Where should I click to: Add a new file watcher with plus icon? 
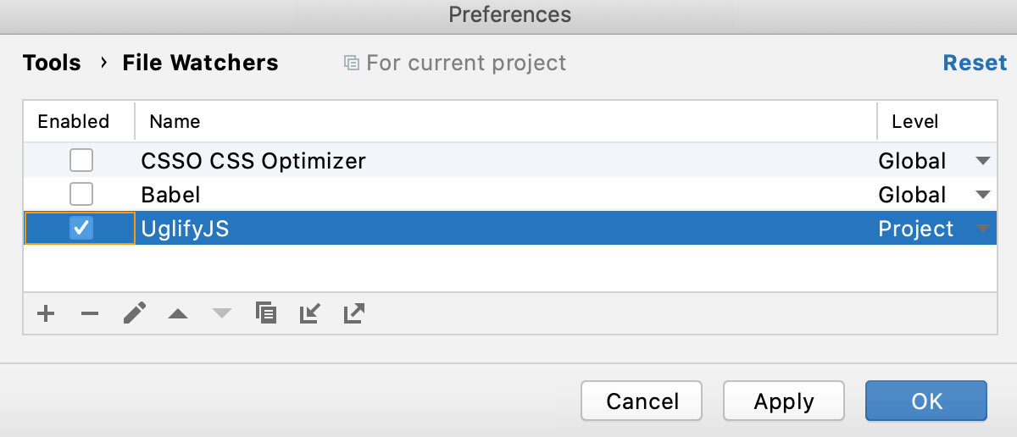[x=46, y=313]
